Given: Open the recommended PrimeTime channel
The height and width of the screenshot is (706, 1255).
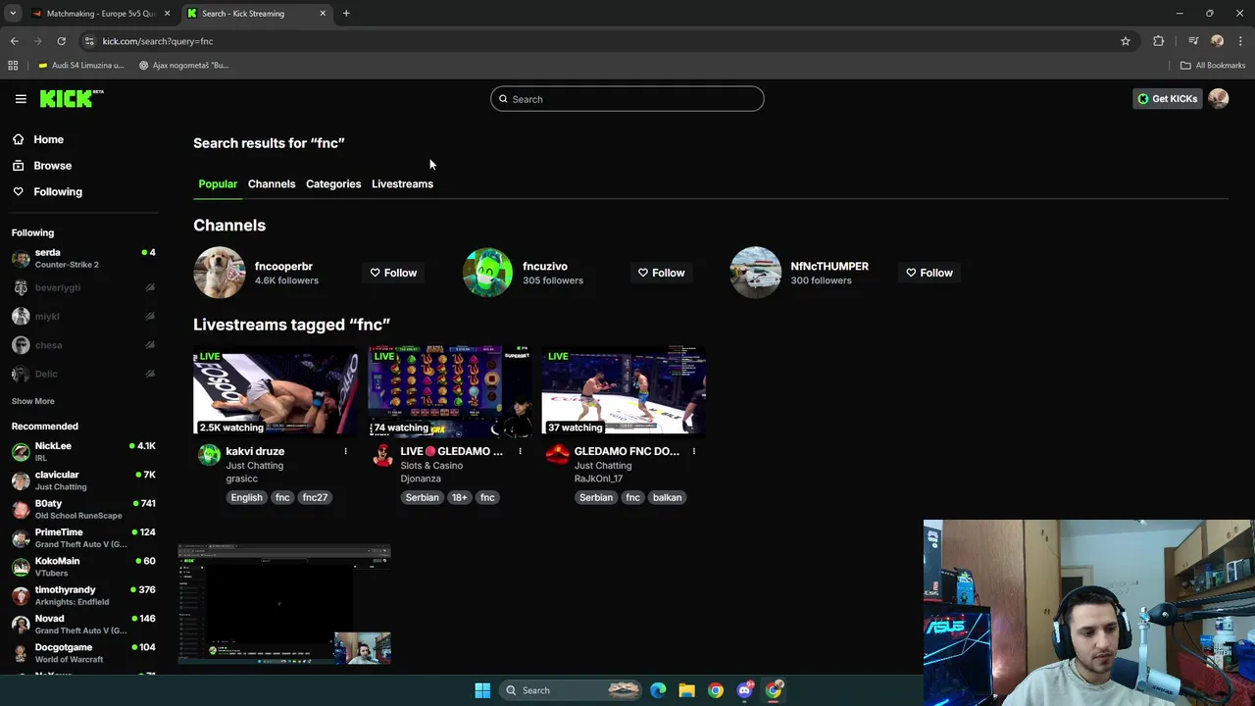Looking at the screenshot, I should click(83, 537).
